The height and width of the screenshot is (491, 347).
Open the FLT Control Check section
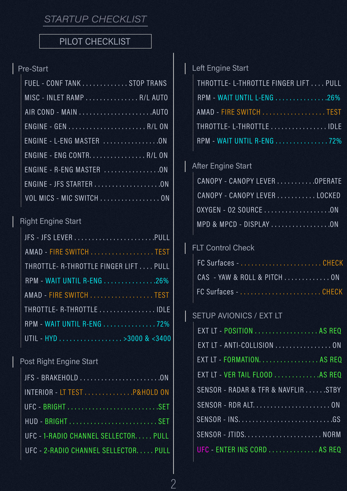(x=223, y=248)
